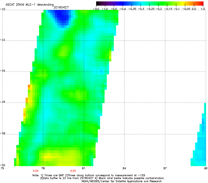Click the red 4:24 time near longitude 81
The image size is (208, 183).
(x=73, y=171)
